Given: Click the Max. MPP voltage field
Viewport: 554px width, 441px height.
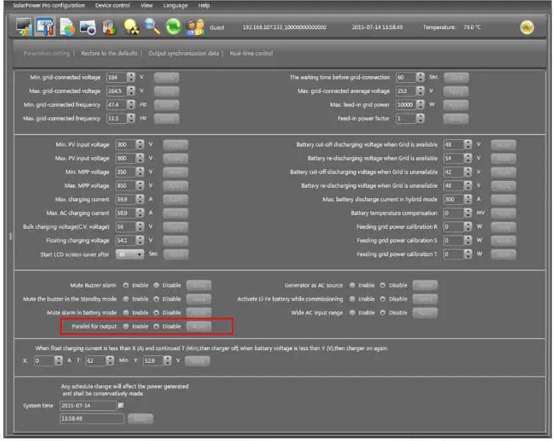Looking at the screenshot, I should coord(126,186).
